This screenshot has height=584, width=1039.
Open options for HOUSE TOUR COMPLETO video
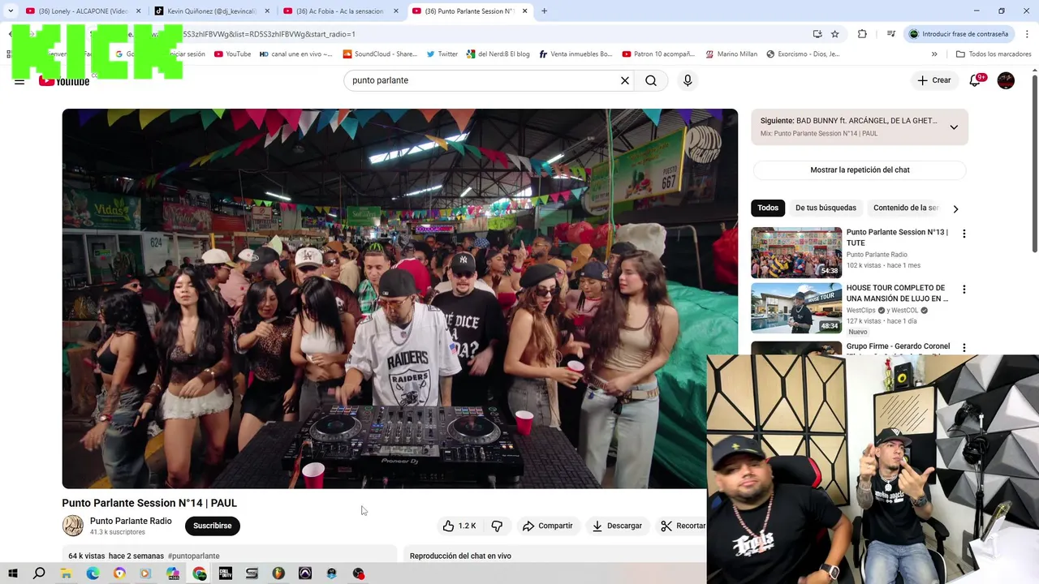click(x=964, y=290)
